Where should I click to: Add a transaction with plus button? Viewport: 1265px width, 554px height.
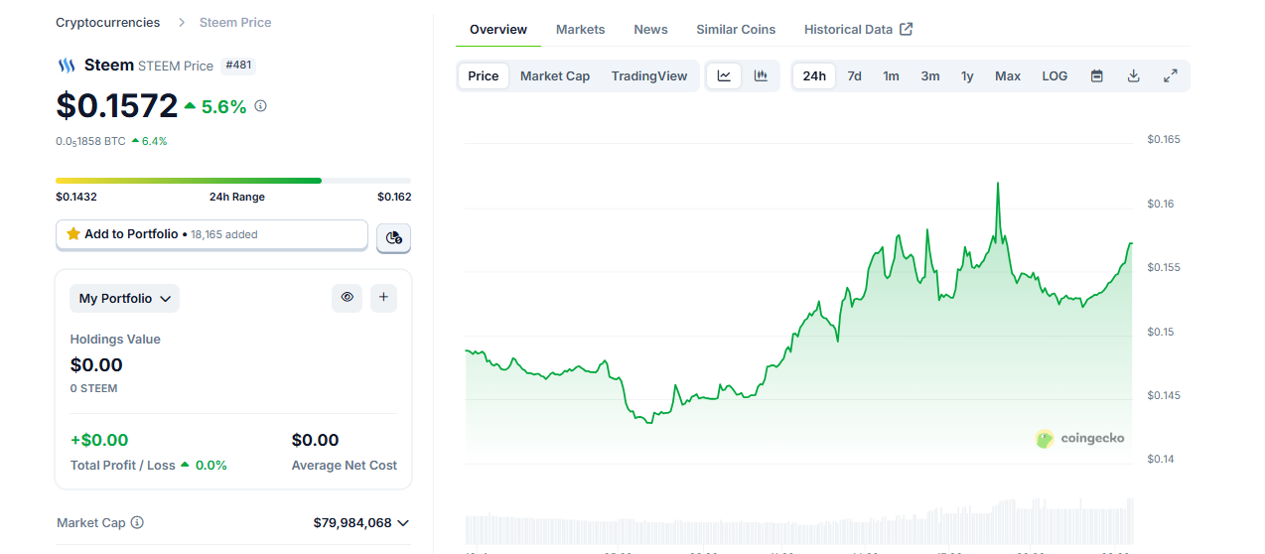pyautogui.click(x=383, y=297)
